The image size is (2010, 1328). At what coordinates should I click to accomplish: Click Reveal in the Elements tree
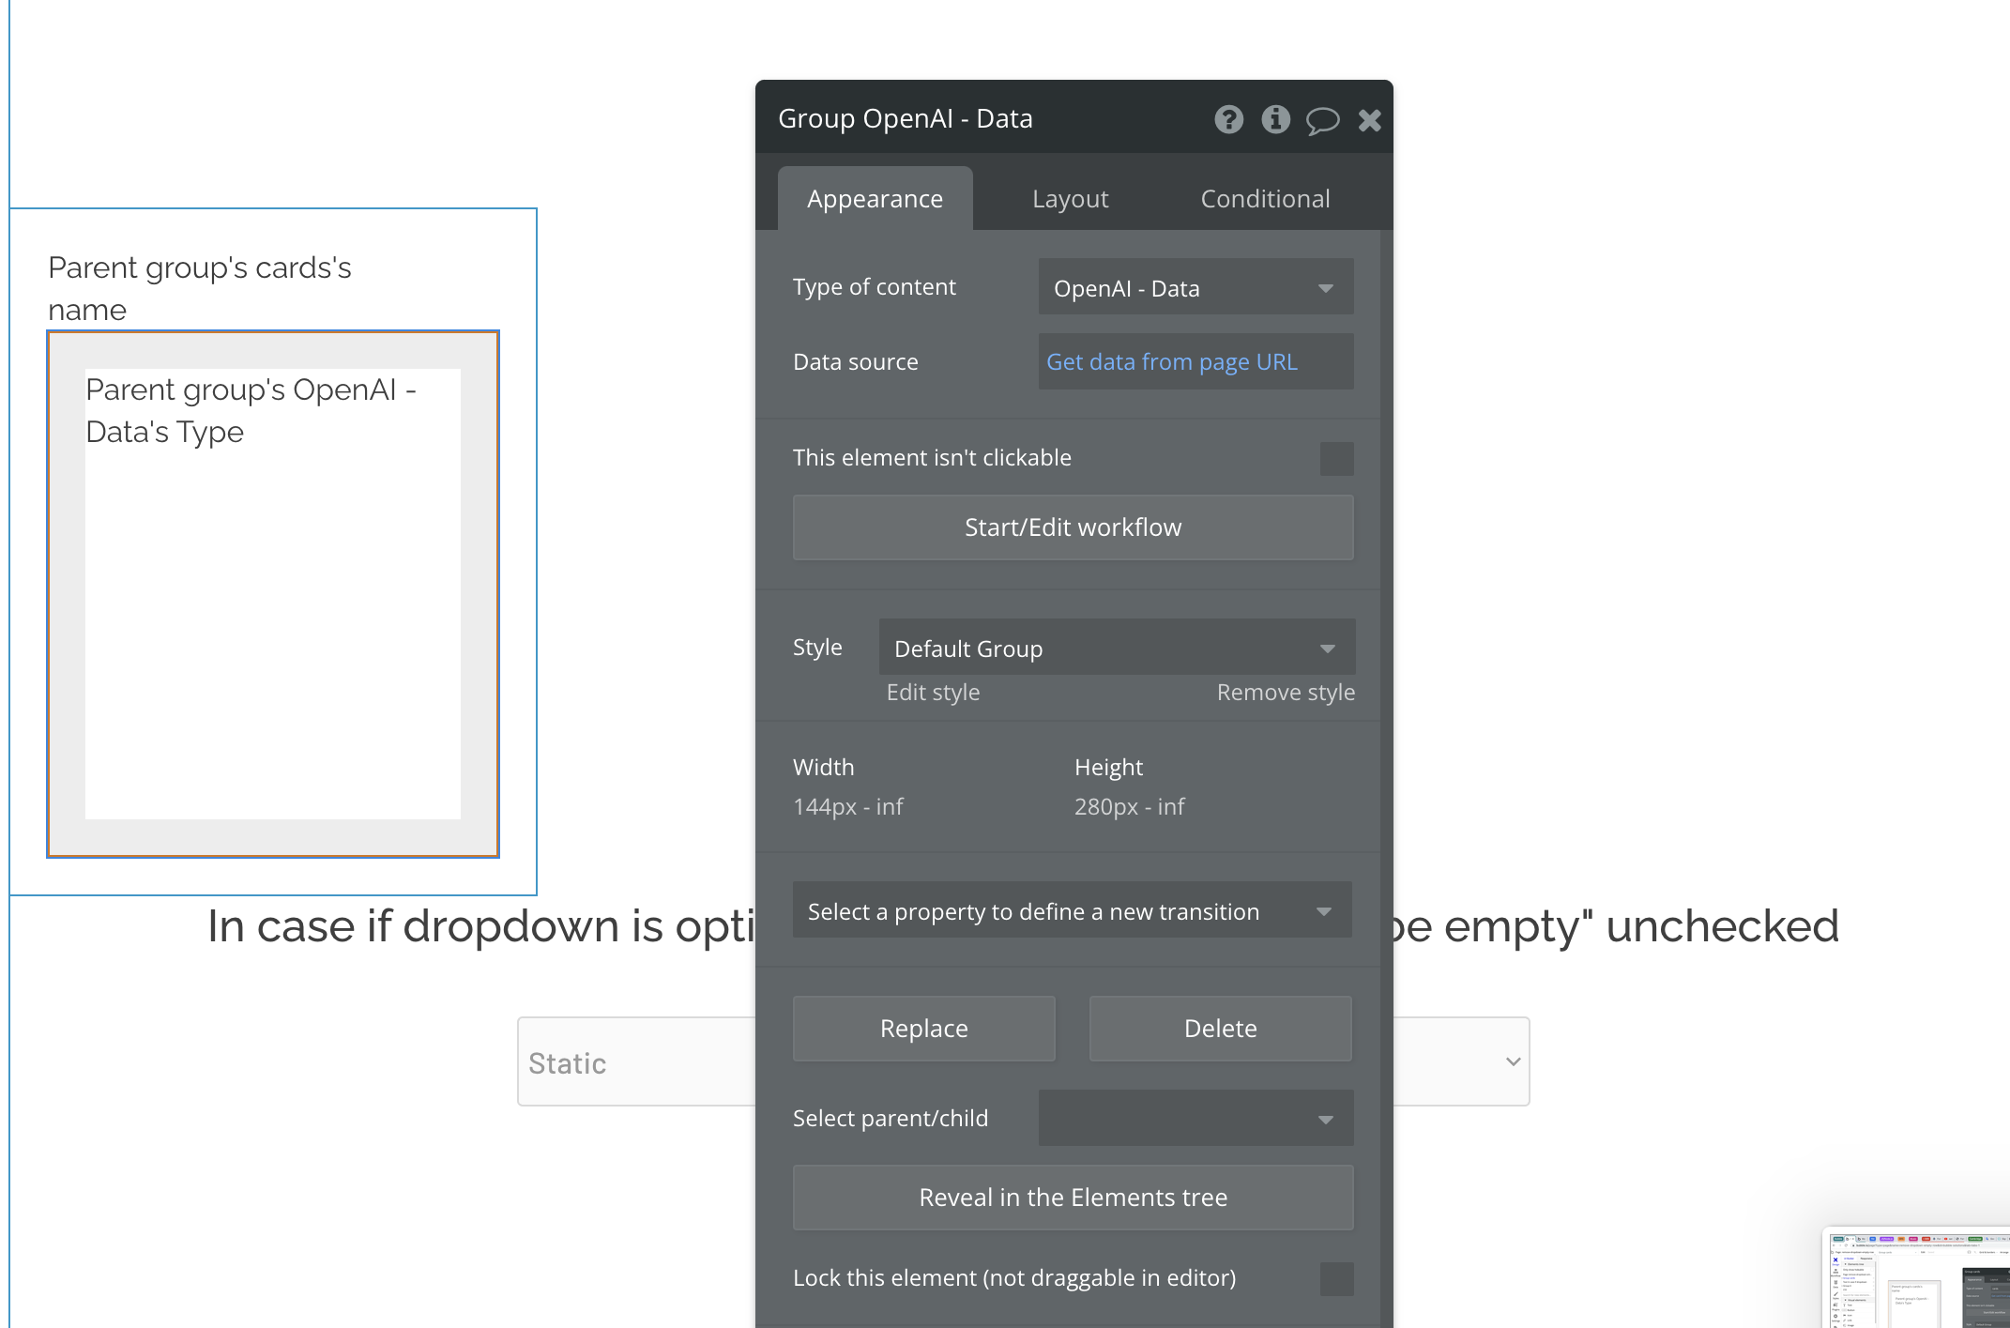pyautogui.click(x=1073, y=1198)
